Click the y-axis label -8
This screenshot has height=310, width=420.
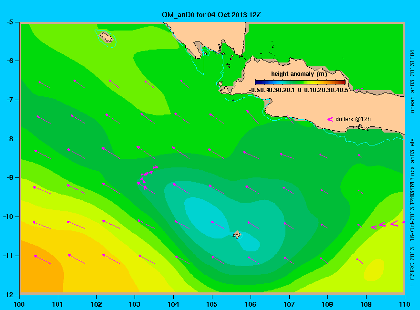pyautogui.click(x=10, y=139)
